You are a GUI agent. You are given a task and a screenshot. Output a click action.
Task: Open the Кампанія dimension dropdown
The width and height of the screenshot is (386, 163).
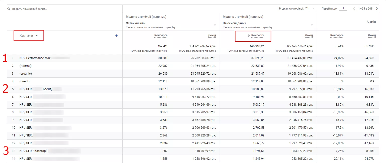tap(29, 36)
